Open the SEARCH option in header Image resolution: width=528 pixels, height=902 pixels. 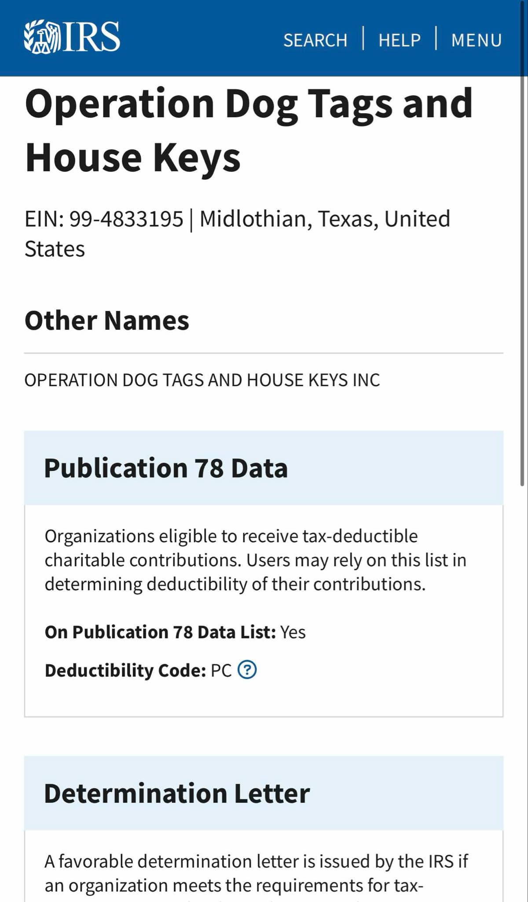315,40
